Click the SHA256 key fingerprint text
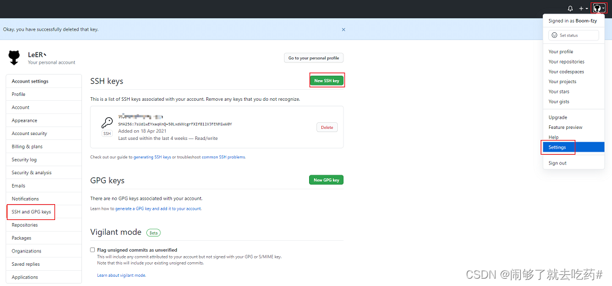This screenshot has width=612, height=286. click(x=175, y=124)
